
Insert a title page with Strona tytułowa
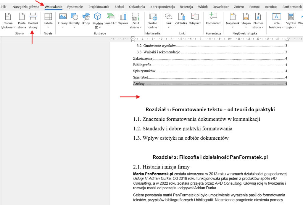click(8, 21)
